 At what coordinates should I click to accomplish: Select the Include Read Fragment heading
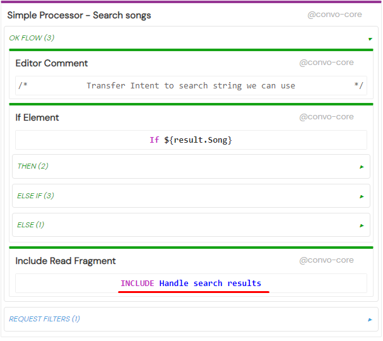pyautogui.click(x=66, y=261)
